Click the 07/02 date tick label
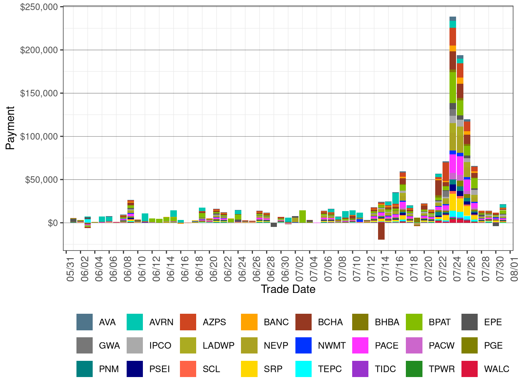 pos(300,269)
